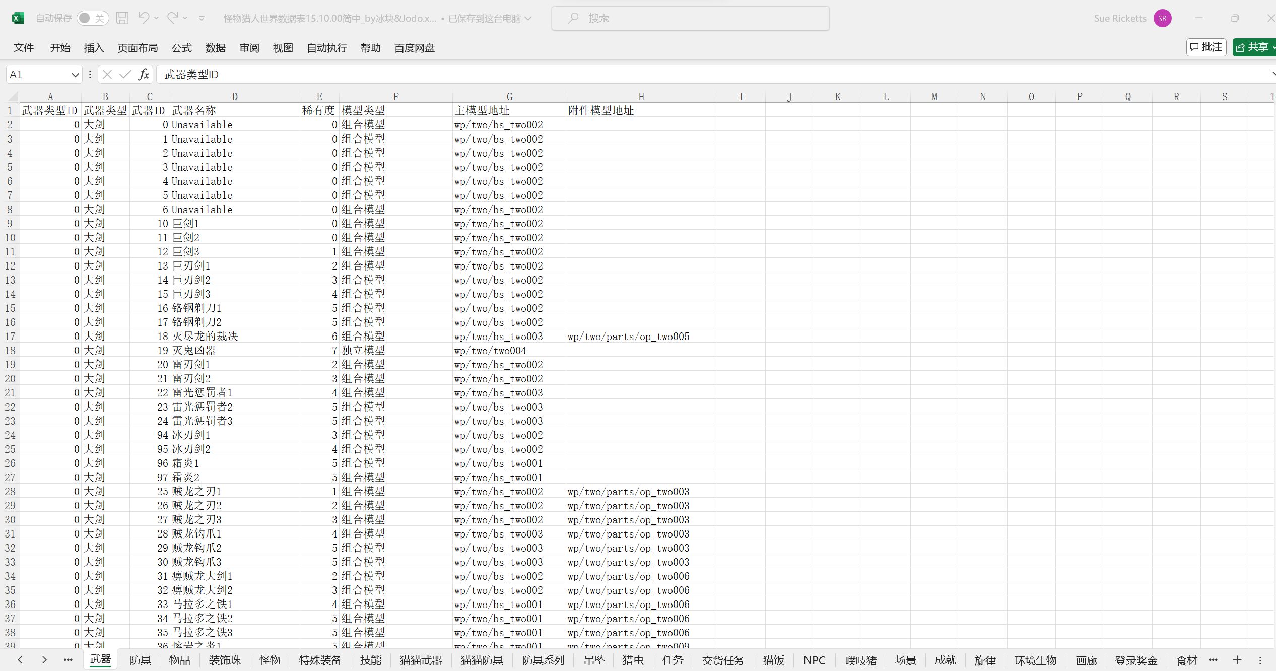The width and height of the screenshot is (1276, 671).
Task: Click the Name Box showing A1
Action: (38, 75)
